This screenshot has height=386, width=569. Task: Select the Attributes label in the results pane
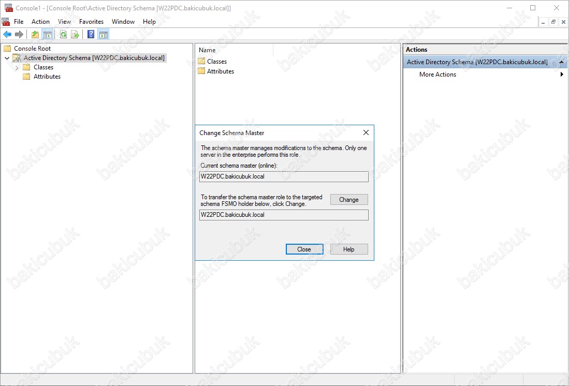coord(221,71)
